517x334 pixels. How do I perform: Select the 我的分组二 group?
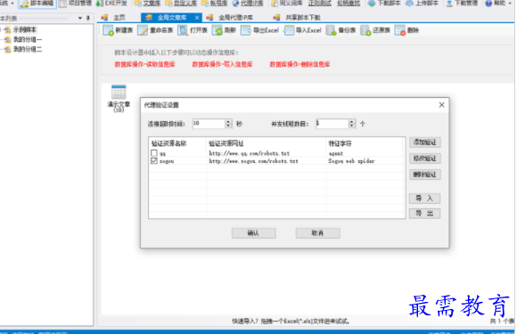(28, 49)
